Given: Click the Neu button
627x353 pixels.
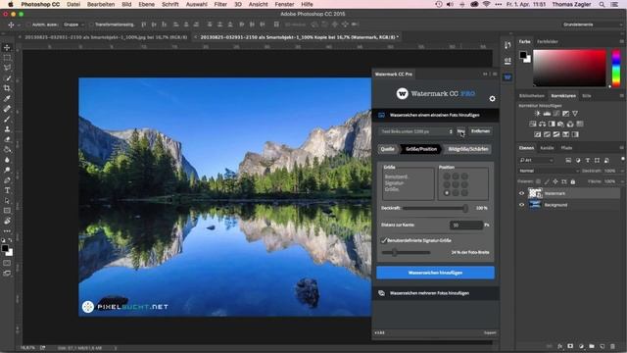Looking at the screenshot, I should click(x=461, y=131).
